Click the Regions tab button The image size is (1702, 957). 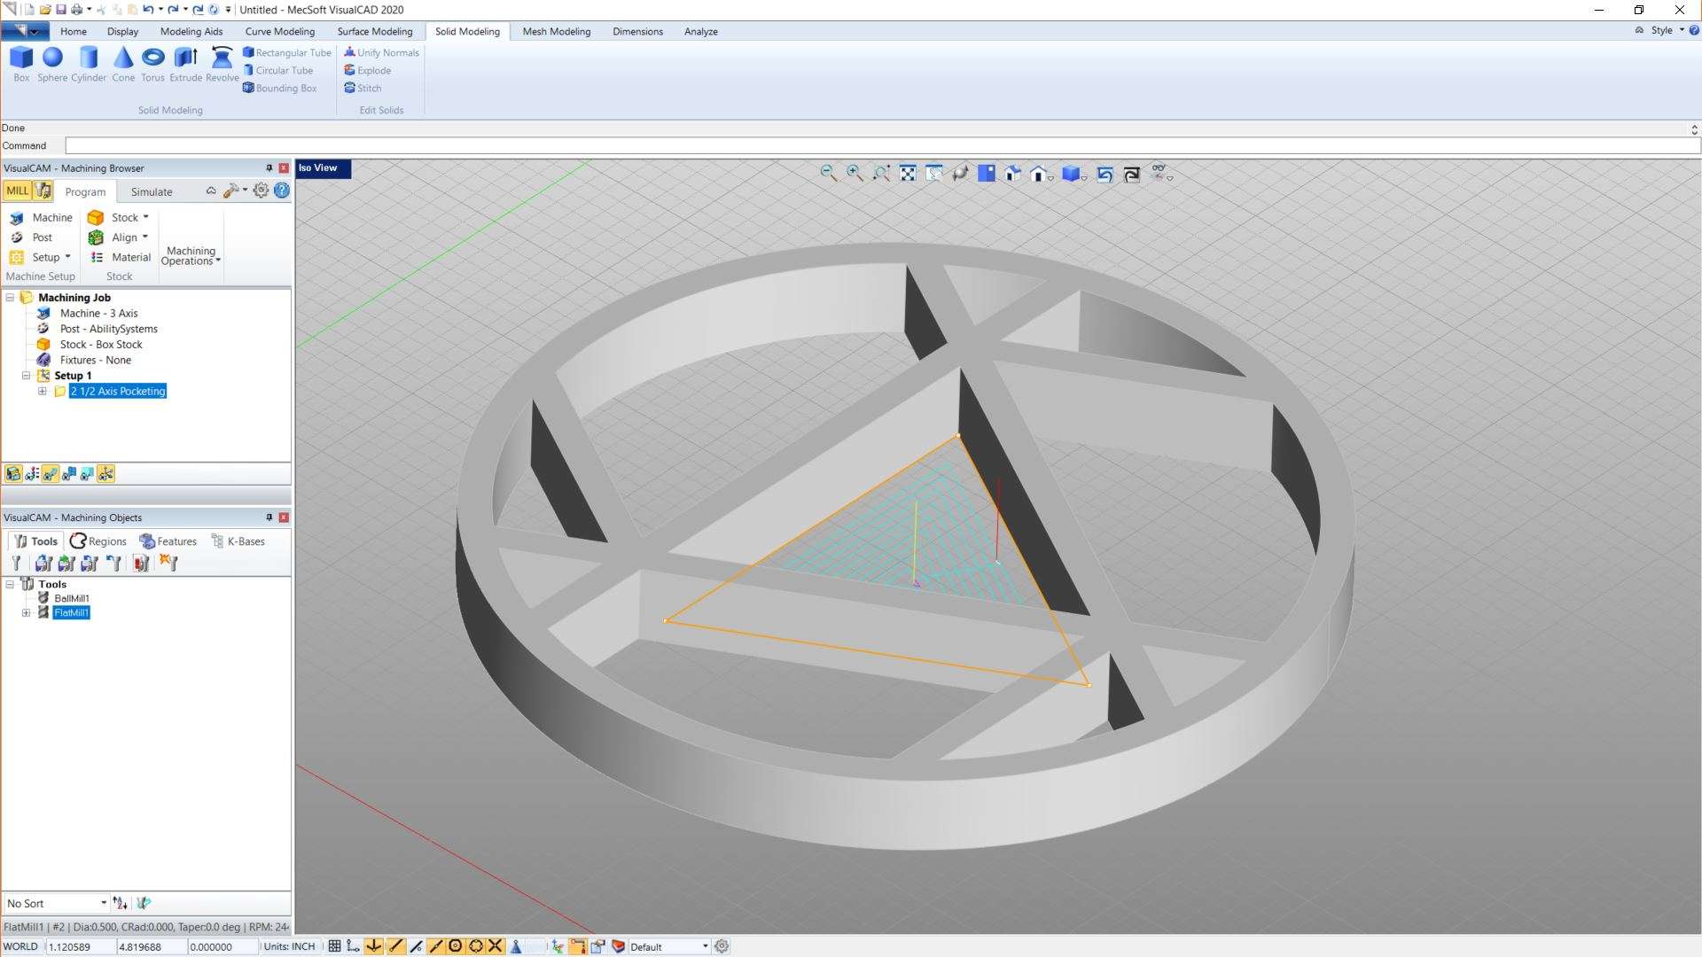(x=98, y=541)
